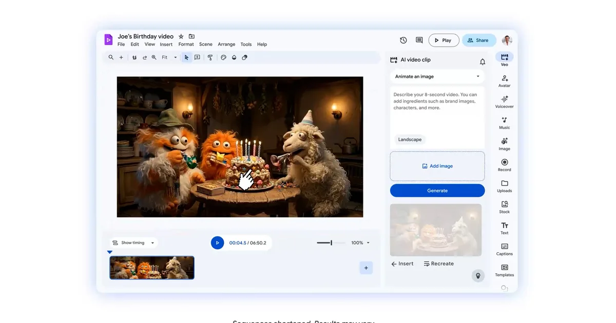This screenshot has height=323, width=616.
Task: Open the Fit zoom dropdown
Action: tap(168, 57)
